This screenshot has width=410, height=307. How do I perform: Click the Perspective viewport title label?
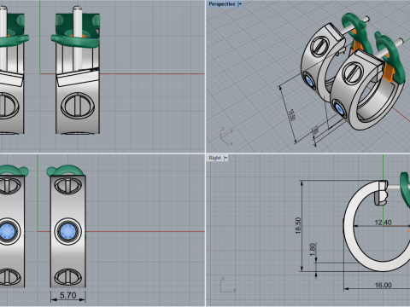pyautogui.click(x=222, y=4)
